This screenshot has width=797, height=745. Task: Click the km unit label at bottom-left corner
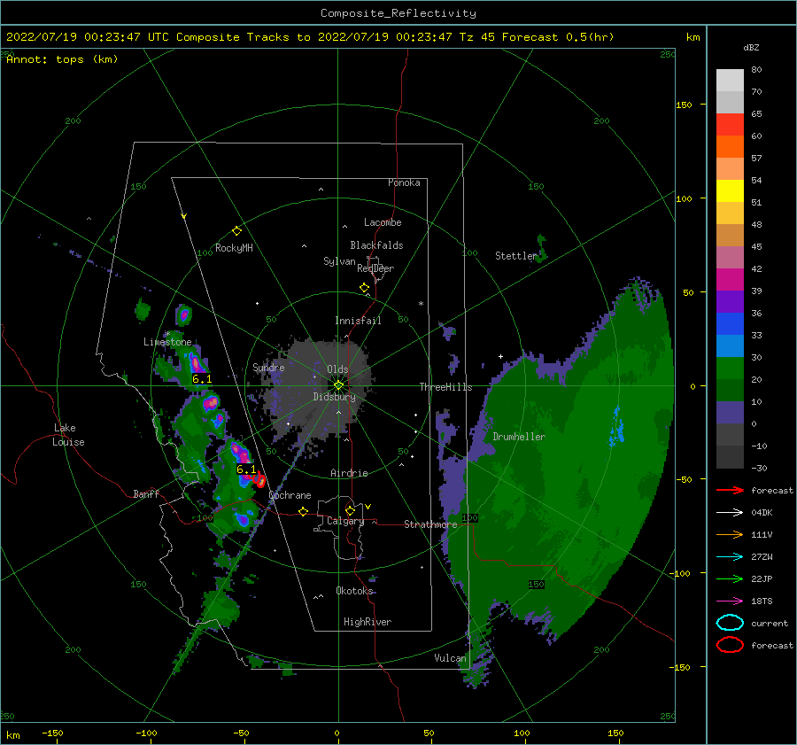click(13, 735)
